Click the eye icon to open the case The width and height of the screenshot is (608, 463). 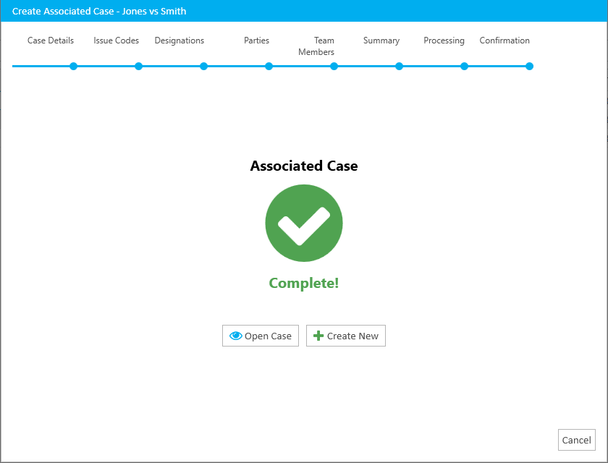235,336
